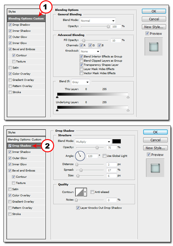Uncheck the G channel checkbox
Image resolution: width=173 pixels, height=246 pixels.
tap(90, 45)
